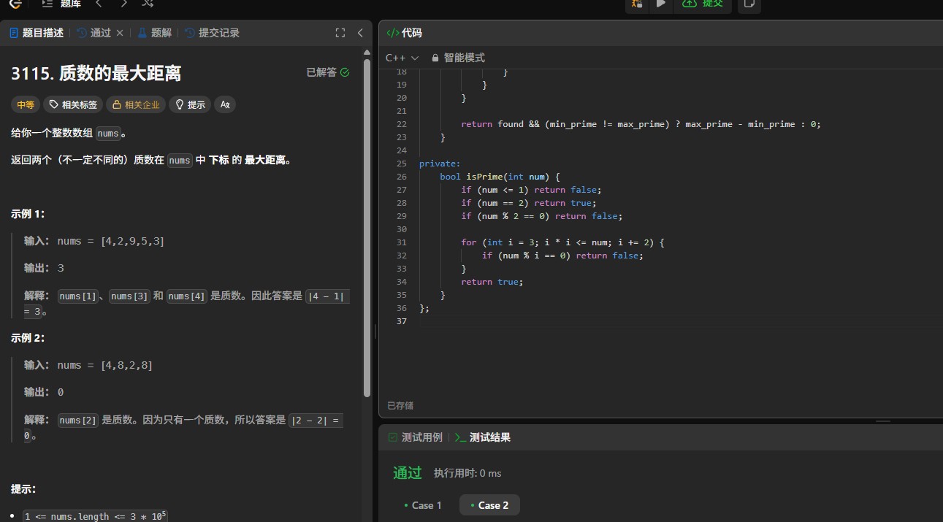This screenshot has width=943, height=522.
Task: Pick a random problem shuffle icon
Action: pos(148,4)
